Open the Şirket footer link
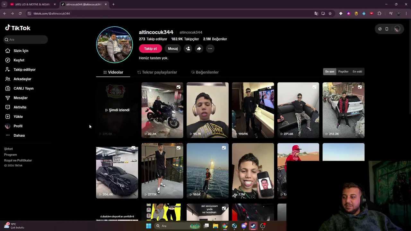Viewport: 411px width, 231px height. (8, 149)
